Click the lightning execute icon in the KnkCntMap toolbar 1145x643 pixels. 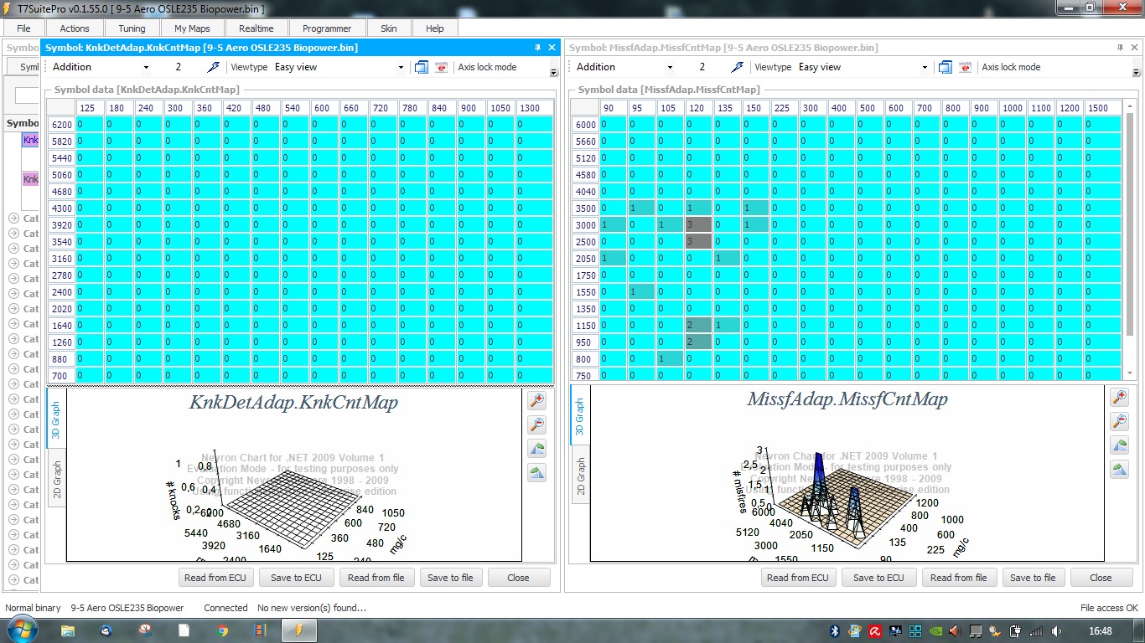point(214,67)
